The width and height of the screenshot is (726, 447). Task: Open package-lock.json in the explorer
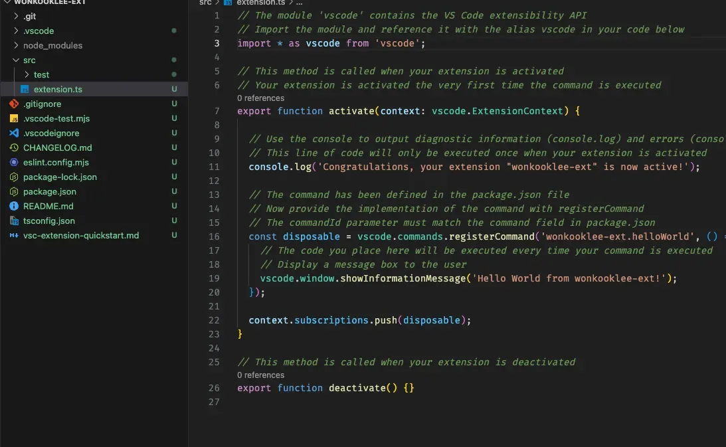(60, 177)
